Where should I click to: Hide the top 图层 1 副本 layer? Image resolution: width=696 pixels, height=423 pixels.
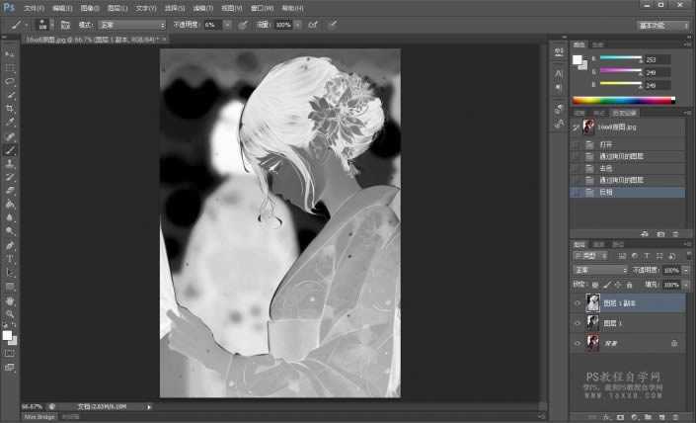click(x=578, y=303)
